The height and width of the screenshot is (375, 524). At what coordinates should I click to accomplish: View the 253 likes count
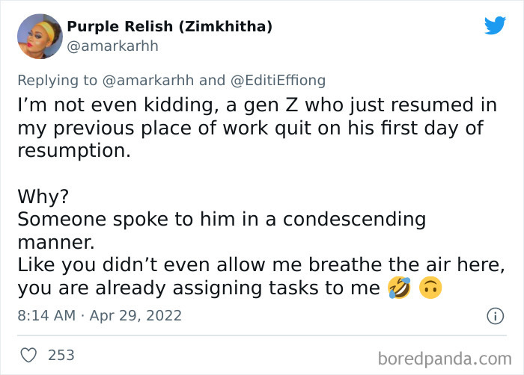[x=61, y=355]
